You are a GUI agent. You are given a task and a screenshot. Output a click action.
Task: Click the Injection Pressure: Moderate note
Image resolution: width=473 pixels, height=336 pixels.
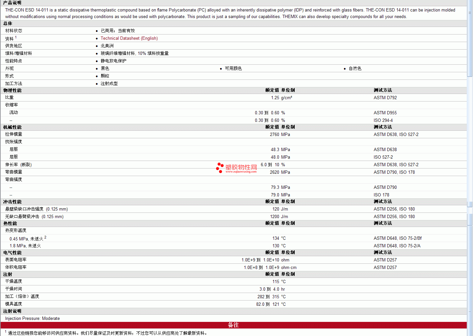coord(32,318)
